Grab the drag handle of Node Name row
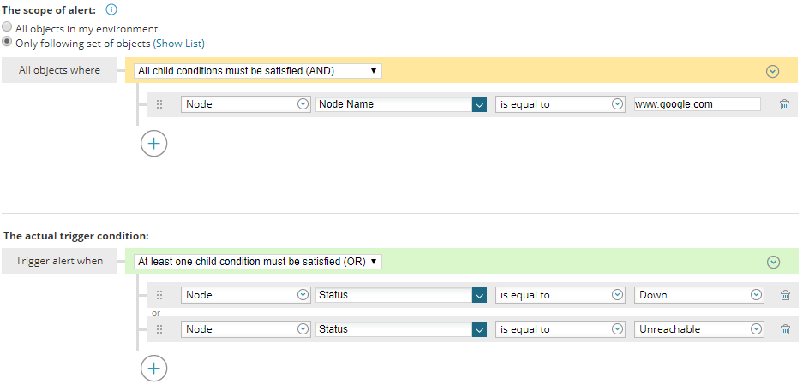Viewport: 803px width, 384px height. (159, 104)
